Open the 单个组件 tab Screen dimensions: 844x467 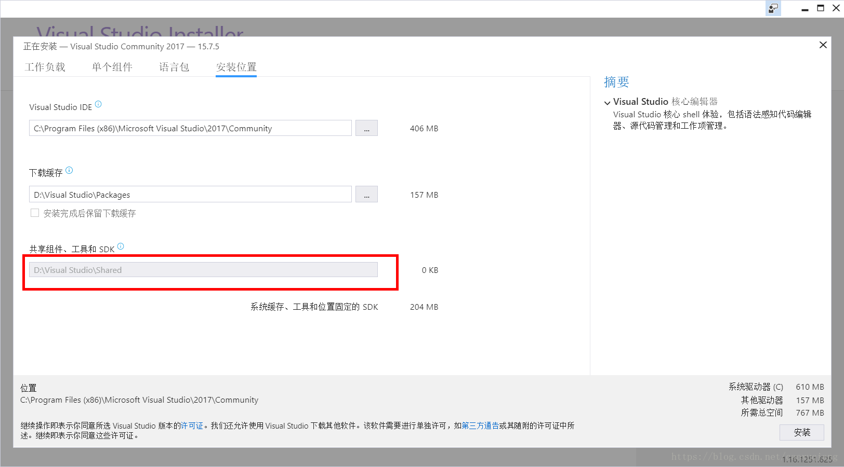[112, 67]
